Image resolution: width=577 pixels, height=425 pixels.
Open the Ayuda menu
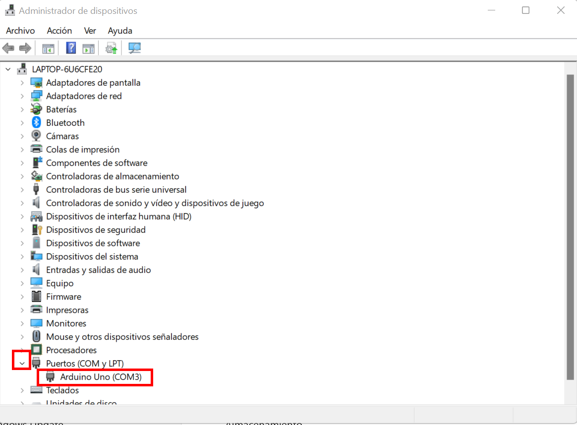coord(120,31)
